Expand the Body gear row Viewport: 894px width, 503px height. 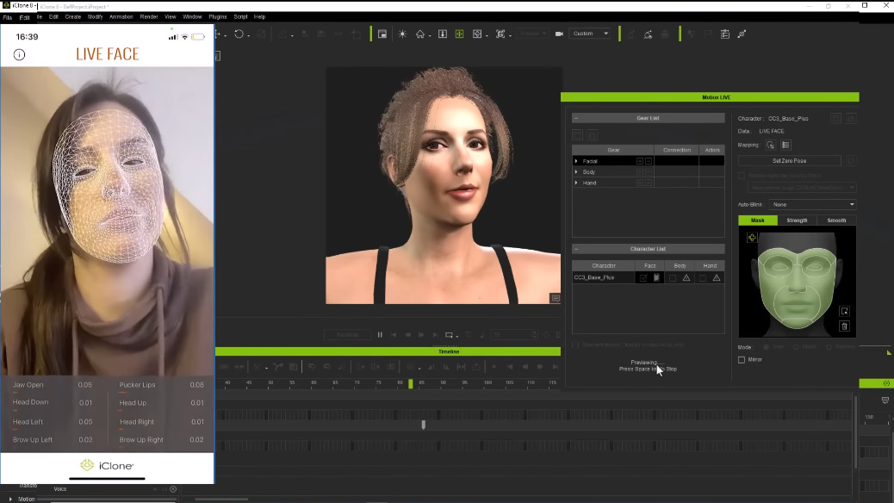pos(576,171)
